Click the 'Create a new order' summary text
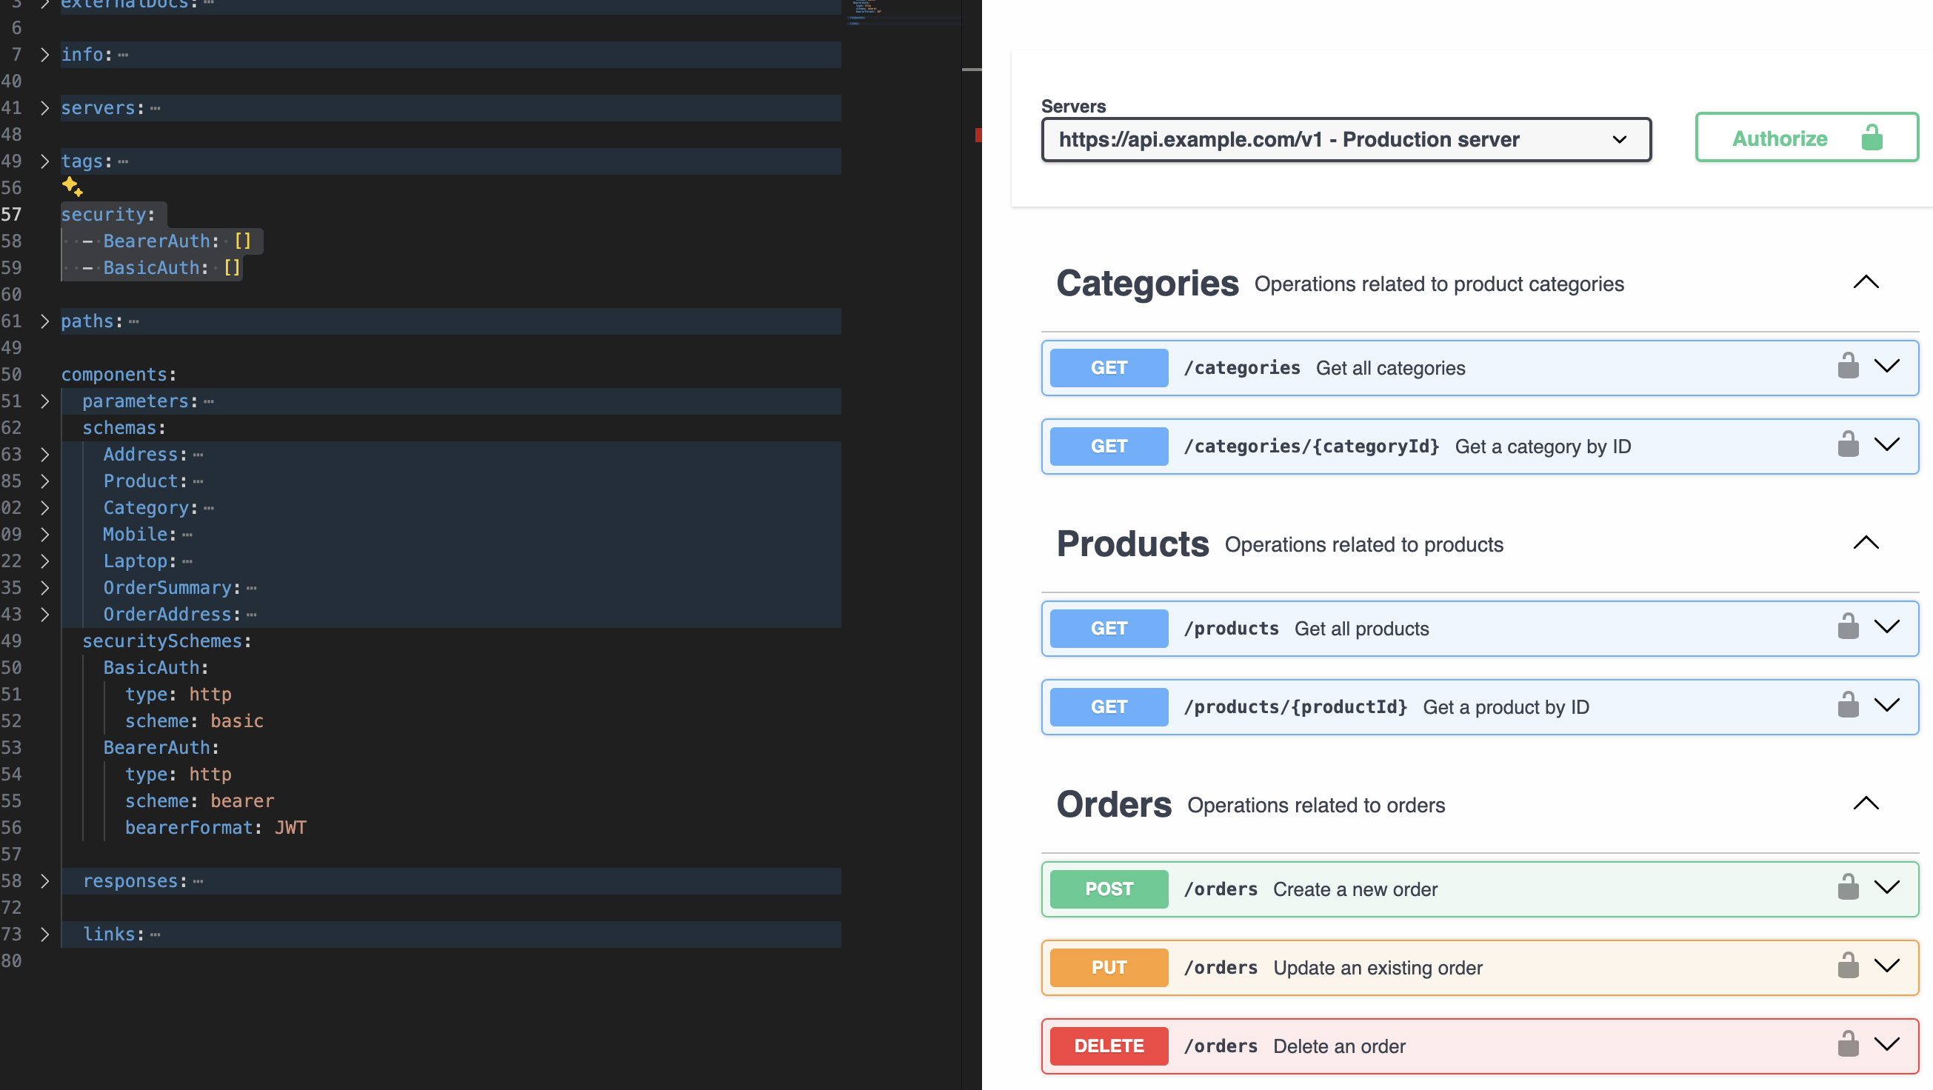Screen dimensions: 1933x1090 [x=1355, y=890]
